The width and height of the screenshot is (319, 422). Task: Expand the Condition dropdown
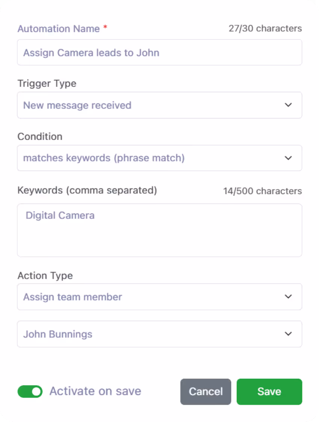(x=159, y=158)
